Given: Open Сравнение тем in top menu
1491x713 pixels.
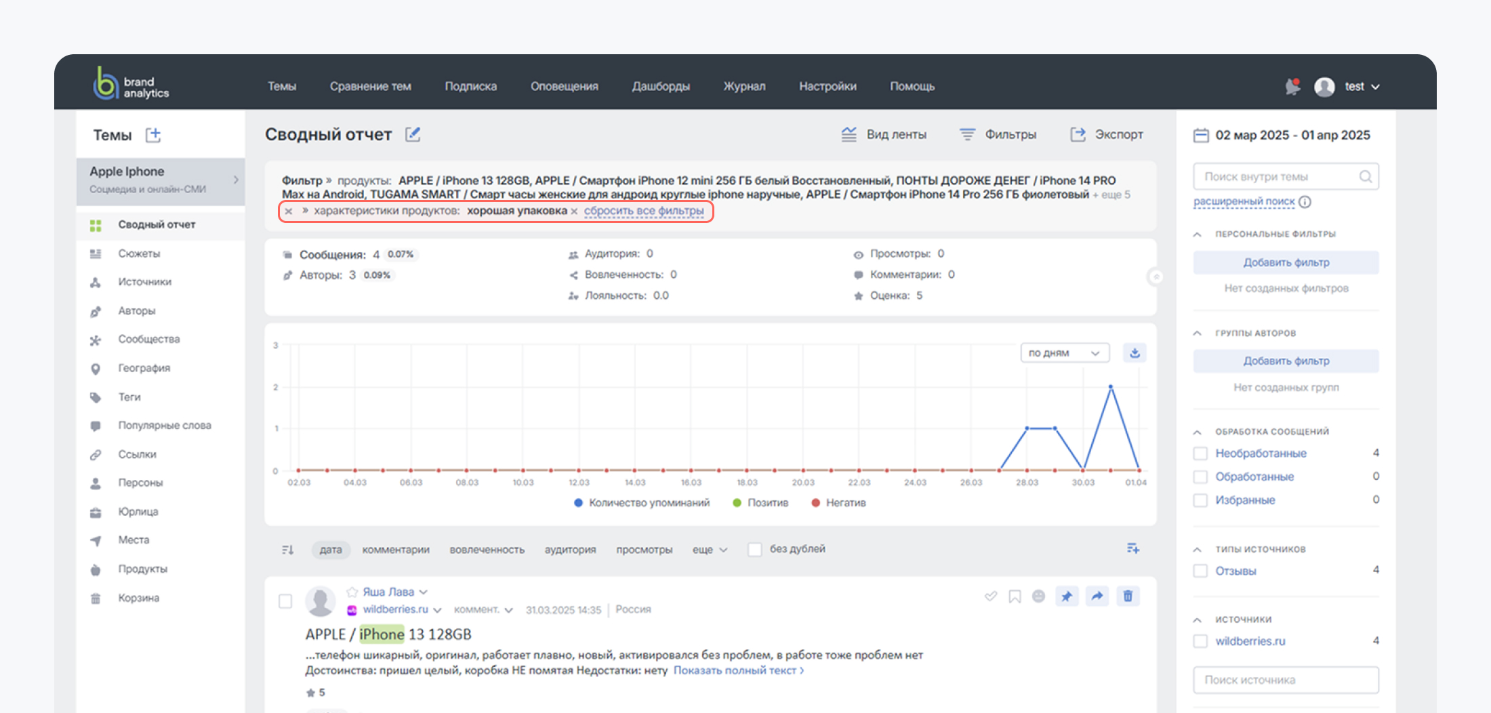Looking at the screenshot, I should (370, 86).
